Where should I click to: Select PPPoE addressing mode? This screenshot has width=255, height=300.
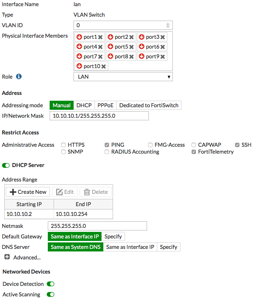pos(105,105)
